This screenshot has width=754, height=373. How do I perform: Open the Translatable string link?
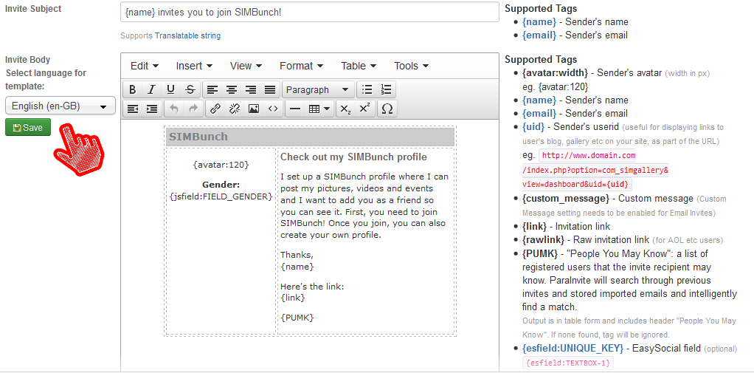pos(187,35)
